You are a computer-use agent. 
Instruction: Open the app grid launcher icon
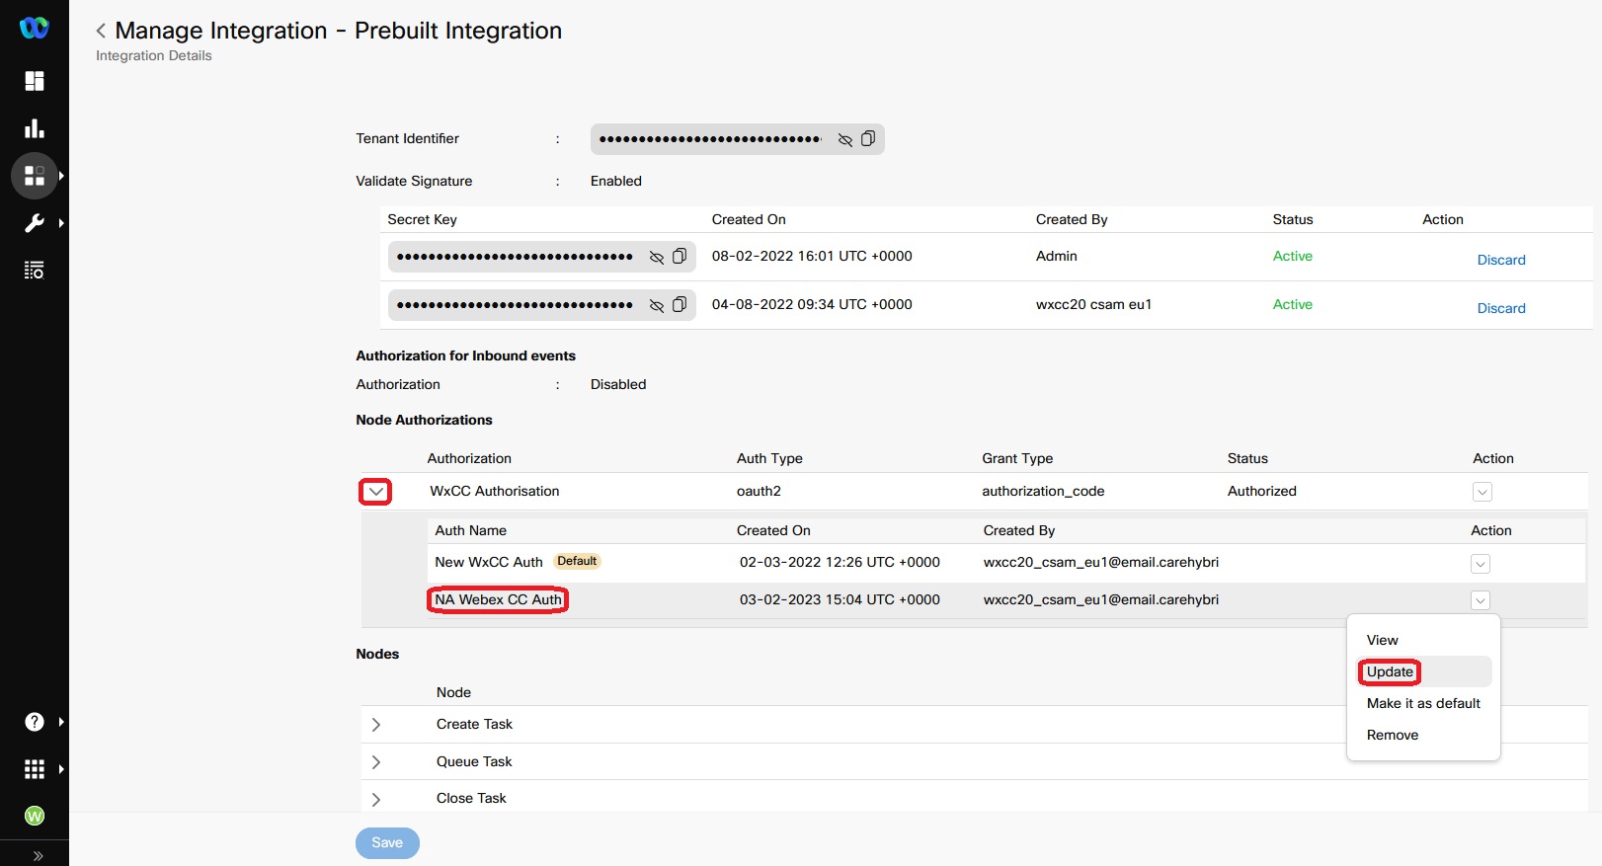(x=35, y=769)
